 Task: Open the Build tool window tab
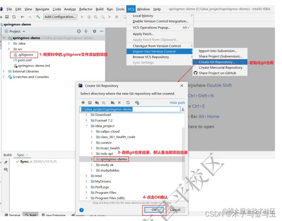tap(31, 215)
